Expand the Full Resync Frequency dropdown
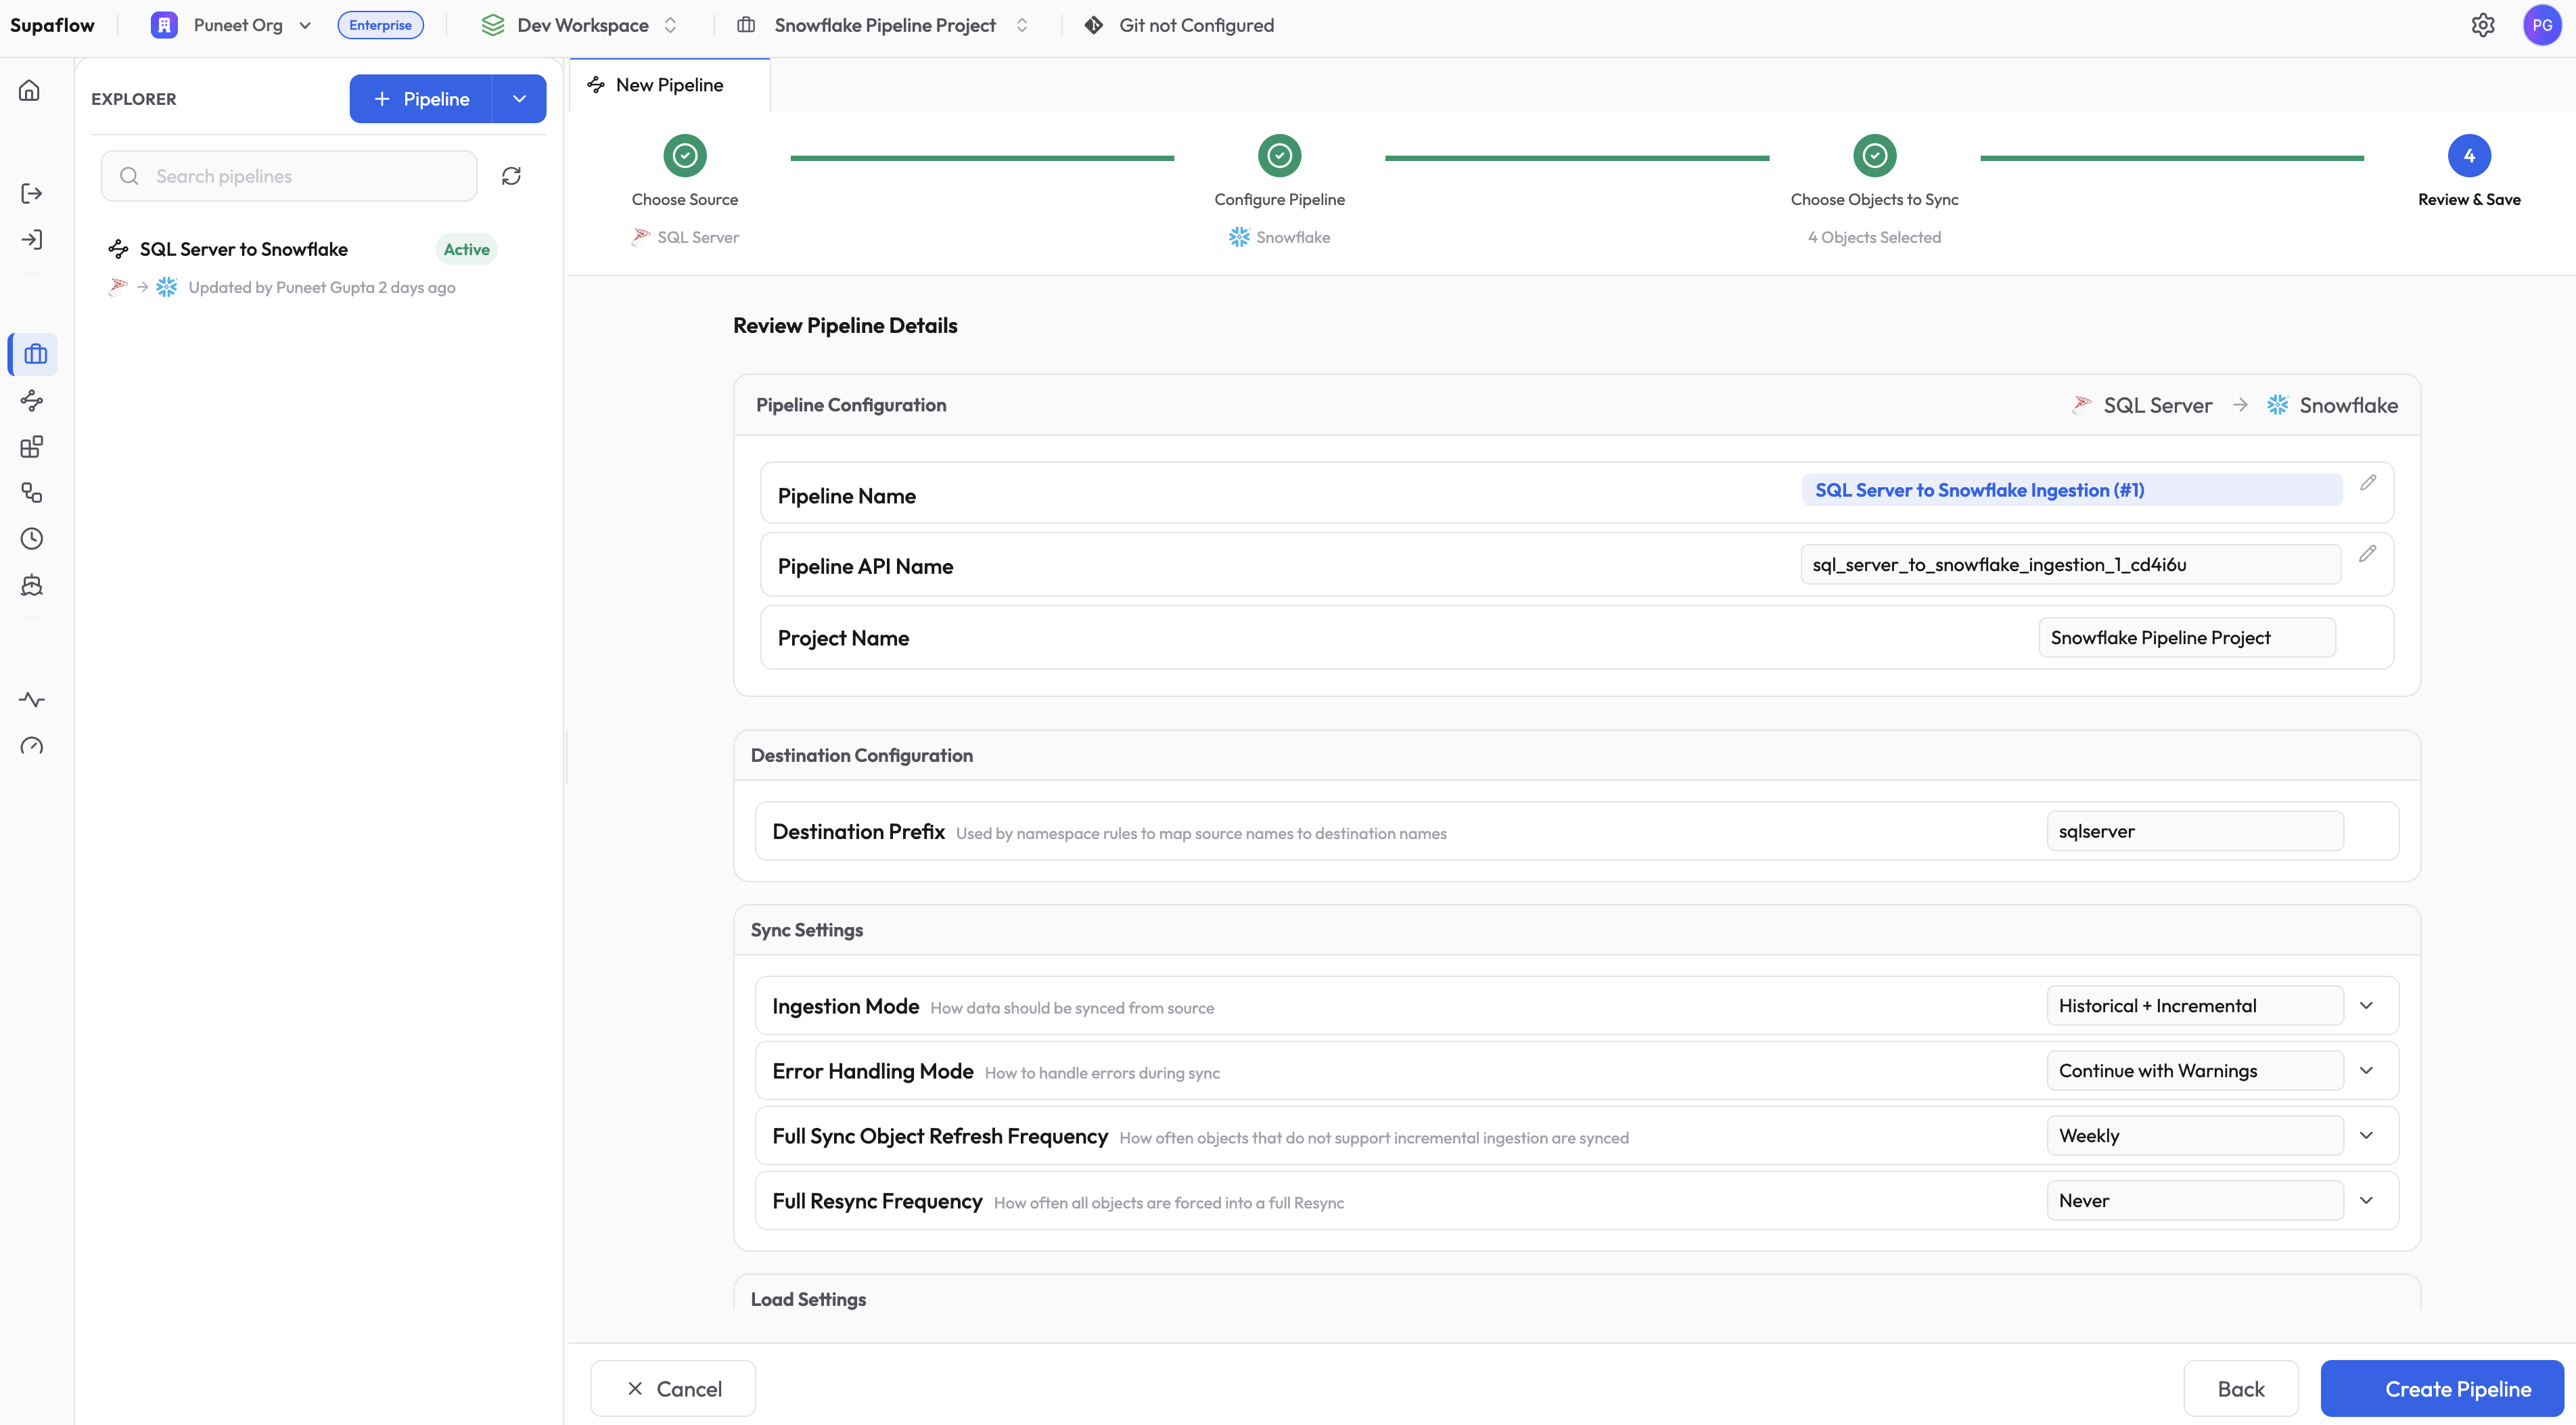The width and height of the screenshot is (2576, 1425). [2367, 1199]
